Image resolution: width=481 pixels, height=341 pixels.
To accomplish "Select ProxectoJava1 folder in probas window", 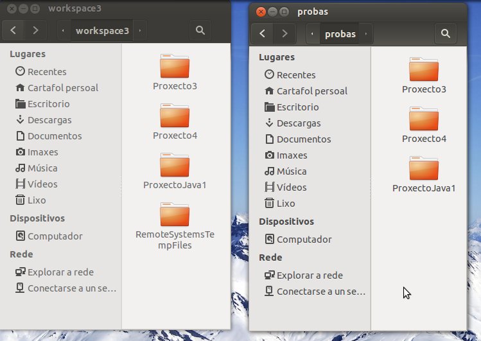I will click(x=424, y=174).
